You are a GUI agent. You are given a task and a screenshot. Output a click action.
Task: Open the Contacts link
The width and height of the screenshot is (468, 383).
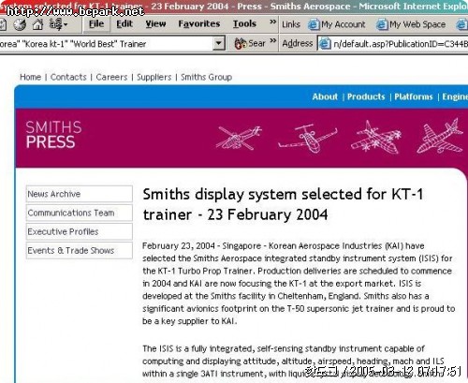(x=68, y=77)
